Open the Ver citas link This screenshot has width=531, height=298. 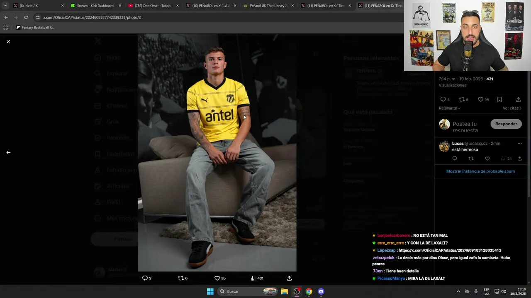click(x=512, y=108)
